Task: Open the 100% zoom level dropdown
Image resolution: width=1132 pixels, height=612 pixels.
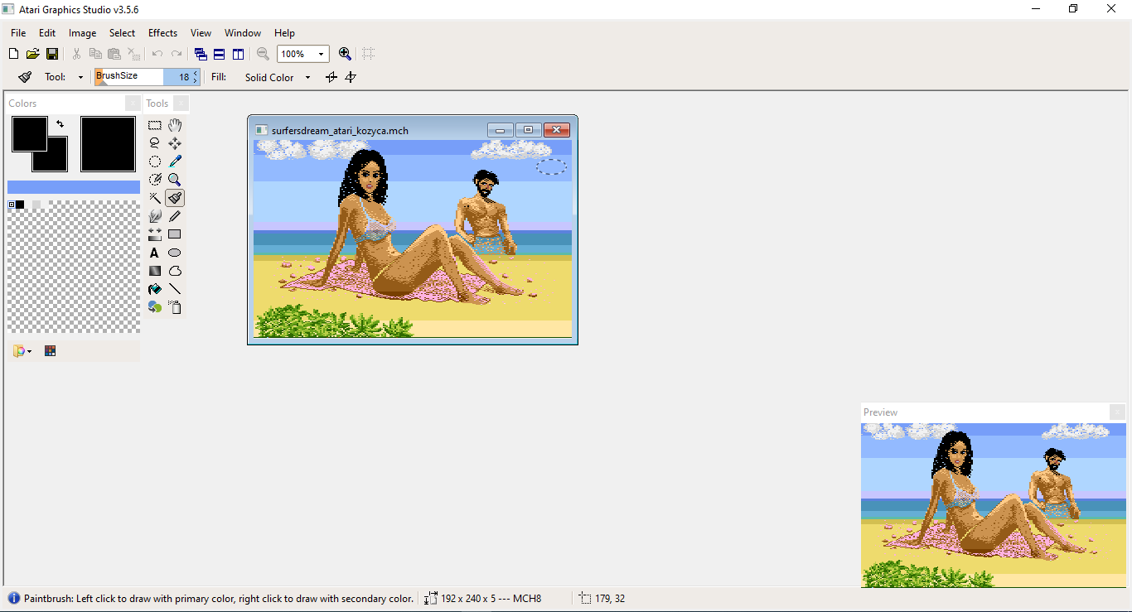Action: [321, 55]
